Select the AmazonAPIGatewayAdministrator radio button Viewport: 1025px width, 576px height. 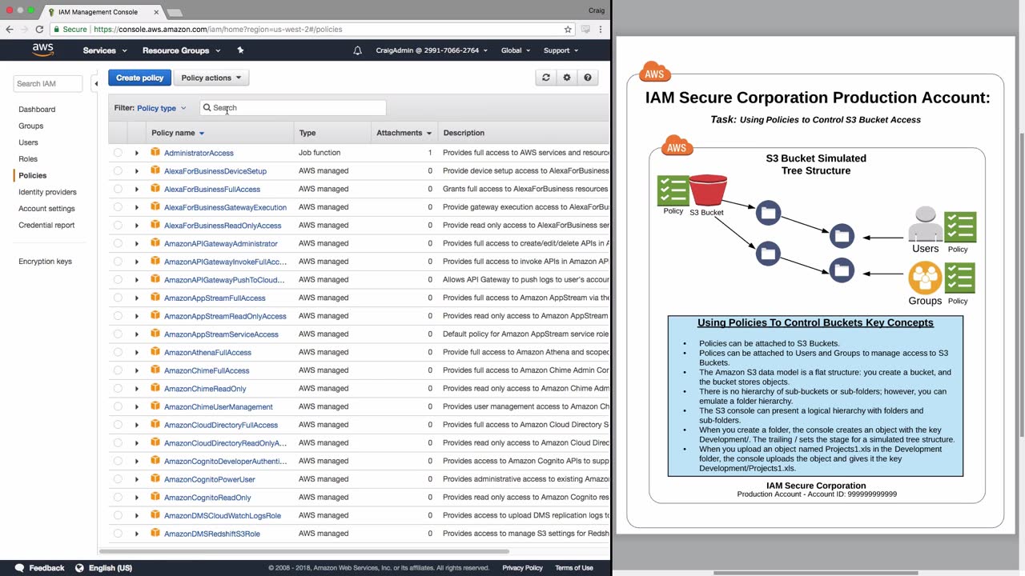coord(118,243)
